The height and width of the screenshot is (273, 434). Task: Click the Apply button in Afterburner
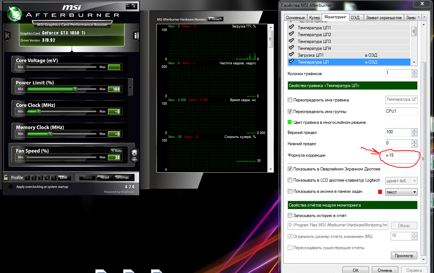click(87, 177)
